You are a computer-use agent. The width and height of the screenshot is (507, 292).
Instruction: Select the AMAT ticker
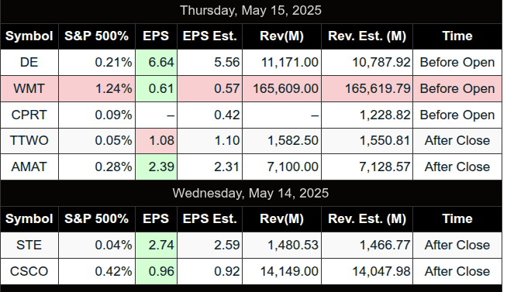[29, 167]
